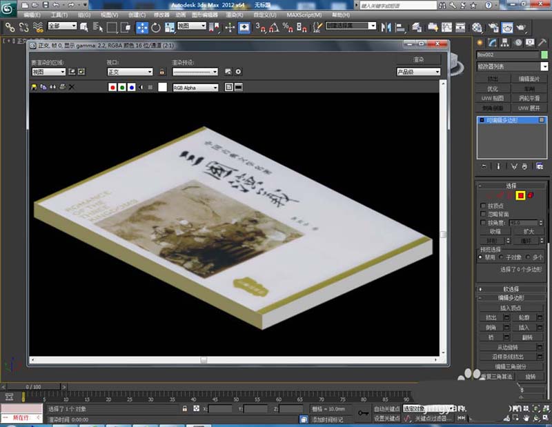This screenshot has height=427, width=552.
Task: Check the 忽略背面 option
Action: point(482,214)
